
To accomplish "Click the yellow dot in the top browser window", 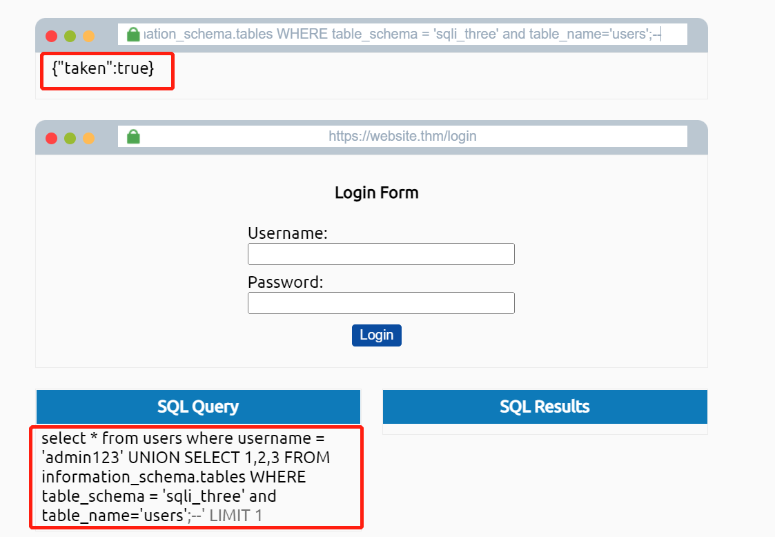I will click(88, 36).
